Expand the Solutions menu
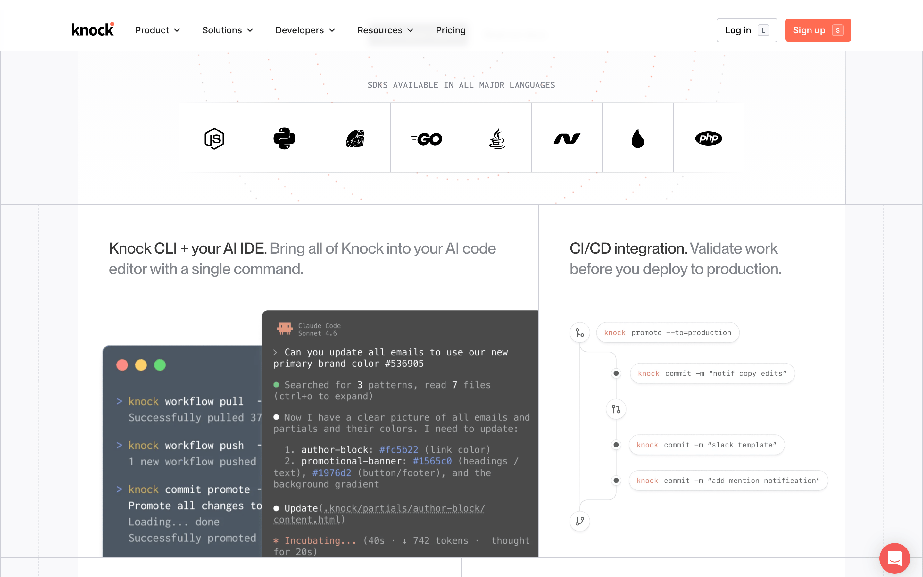 click(228, 30)
